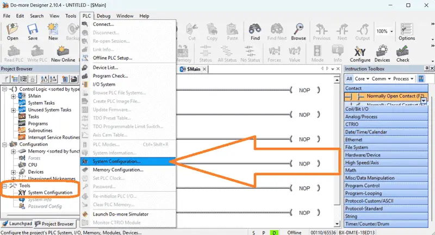
Task: Click the No Status toolbar icon
Action: pyautogui.click(x=250, y=54)
